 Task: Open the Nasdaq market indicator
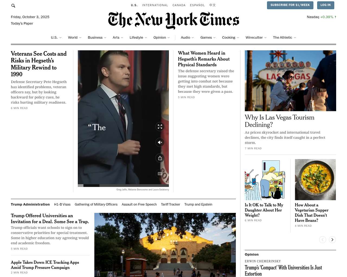(322, 17)
